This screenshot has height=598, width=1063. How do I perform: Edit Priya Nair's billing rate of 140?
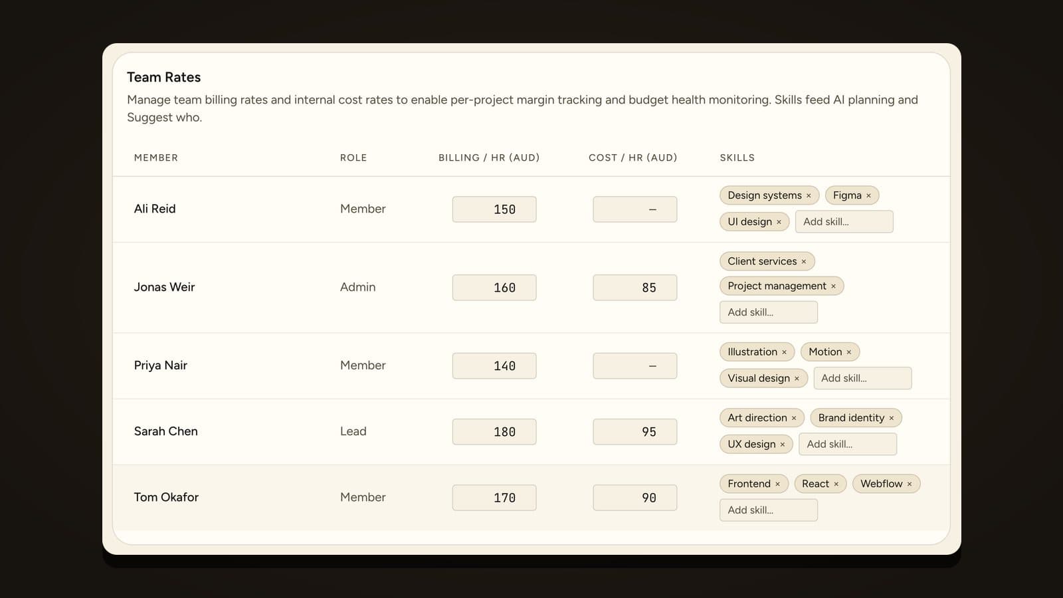click(494, 366)
